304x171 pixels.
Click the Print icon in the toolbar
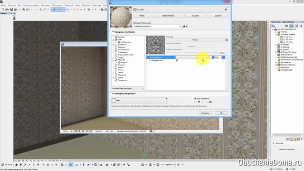click(15, 9)
